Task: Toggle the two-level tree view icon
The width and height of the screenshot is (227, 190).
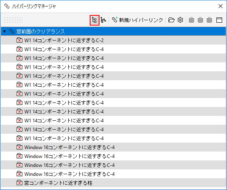Action: [x=94, y=20]
